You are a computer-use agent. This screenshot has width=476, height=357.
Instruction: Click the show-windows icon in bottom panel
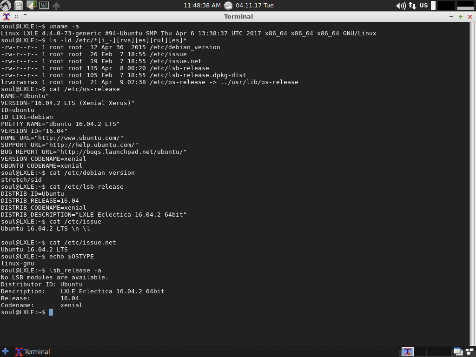pyautogui.click(x=458, y=351)
